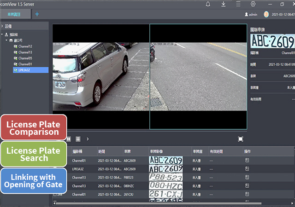295x207 pixels.
Task: Click the License Plate Comparison label
Action: click(34, 128)
